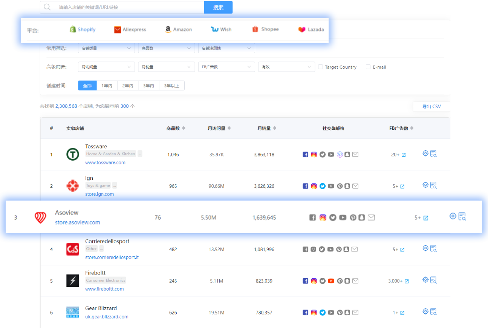Open the www.firebolt.com link
This screenshot has width=488, height=328.
(104, 289)
